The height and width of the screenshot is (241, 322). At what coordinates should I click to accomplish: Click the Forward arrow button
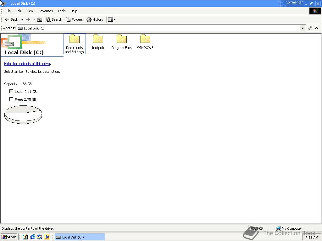28,19
